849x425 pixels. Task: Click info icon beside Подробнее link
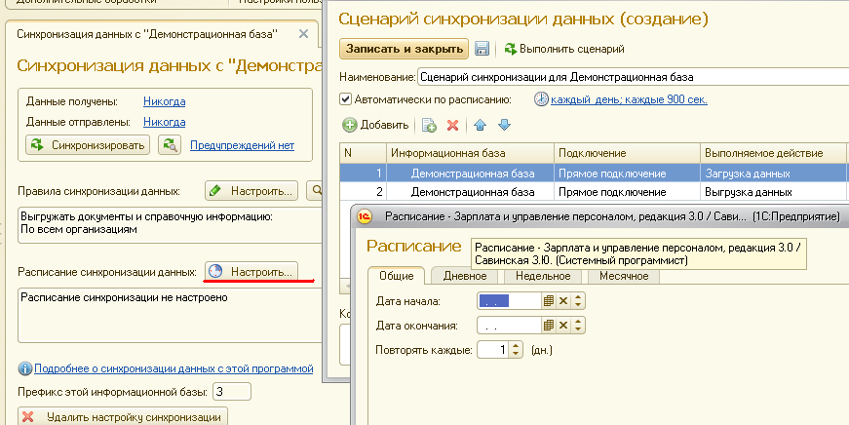[x=25, y=369]
